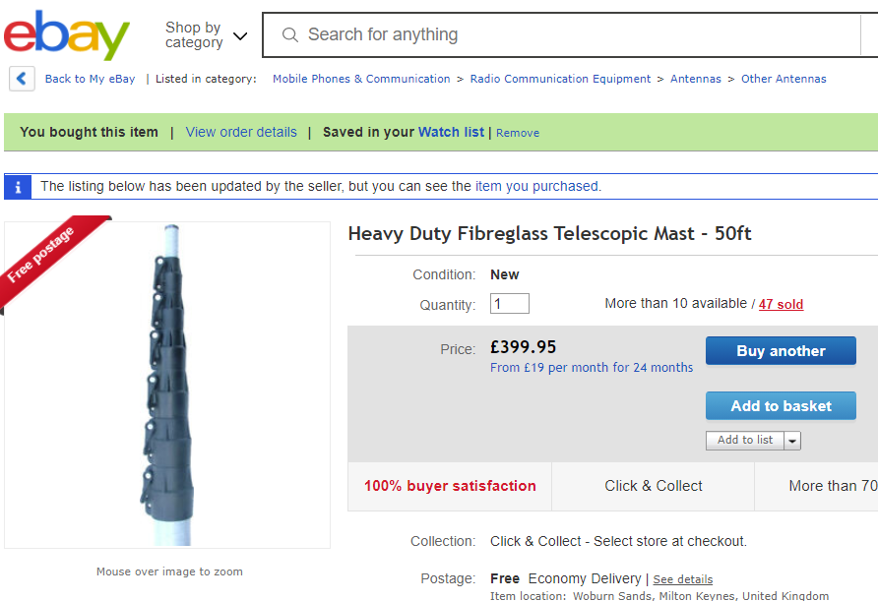Click the search magnifier icon
This screenshot has height=601, width=878.
point(289,35)
